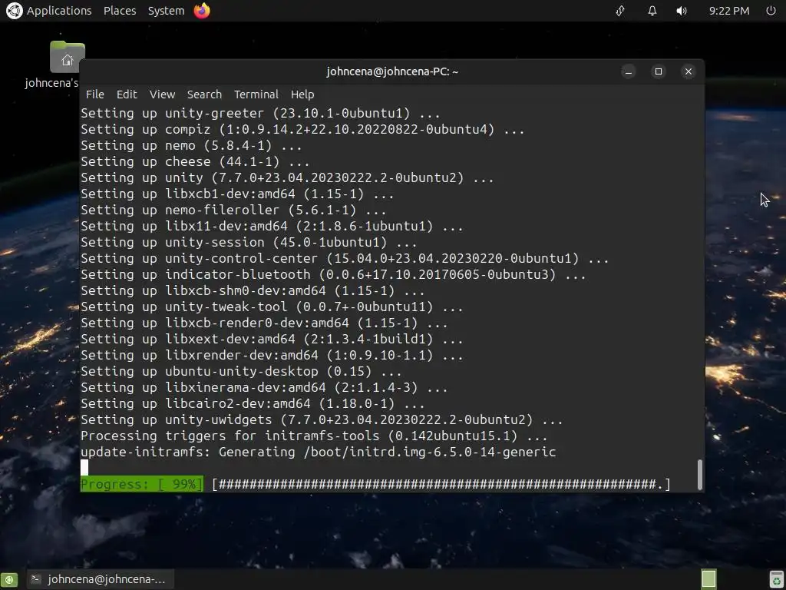Switch workspace using the green workspace switcher
786x590 pixels.
pyautogui.click(x=708, y=579)
